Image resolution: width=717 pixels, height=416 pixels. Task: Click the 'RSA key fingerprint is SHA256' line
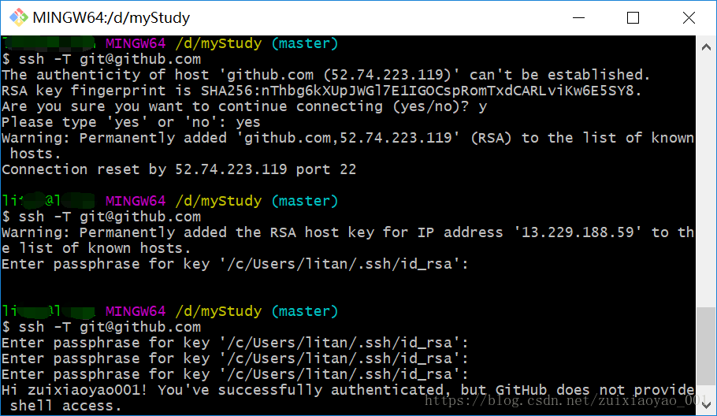coord(321,91)
